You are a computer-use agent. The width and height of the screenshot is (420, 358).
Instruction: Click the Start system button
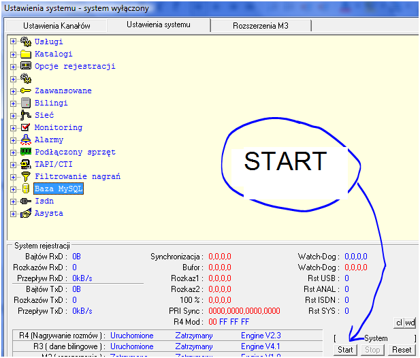click(345, 350)
